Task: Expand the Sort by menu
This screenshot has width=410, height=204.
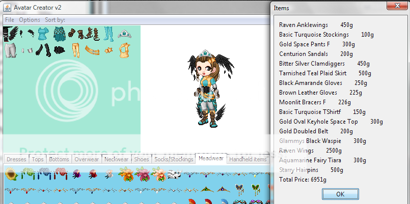Action: click(x=55, y=19)
